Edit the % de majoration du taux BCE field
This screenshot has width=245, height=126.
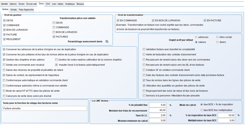[226, 115]
